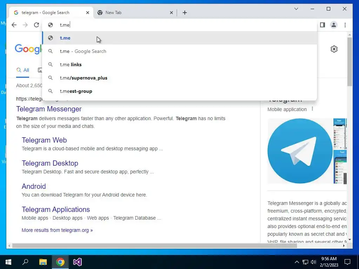
Task: Choose the t.me URL suggestion
Action: [x=180, y=38]
